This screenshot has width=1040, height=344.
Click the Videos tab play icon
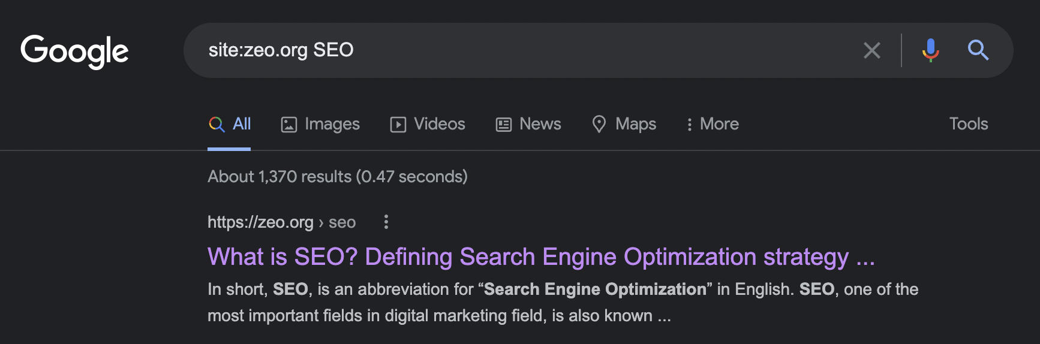point(398,125)
